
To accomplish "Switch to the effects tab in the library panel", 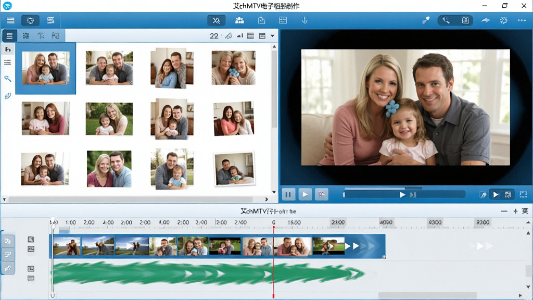I will [x=26, y=36].
